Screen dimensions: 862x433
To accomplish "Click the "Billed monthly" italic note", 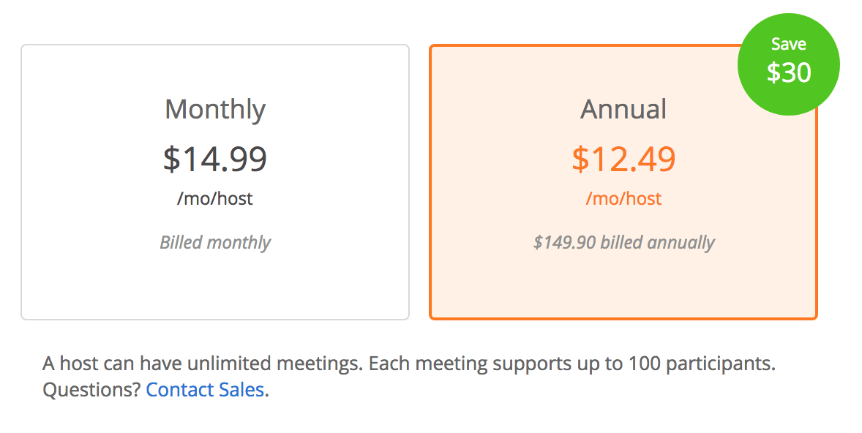I will (x=214, y=242).
